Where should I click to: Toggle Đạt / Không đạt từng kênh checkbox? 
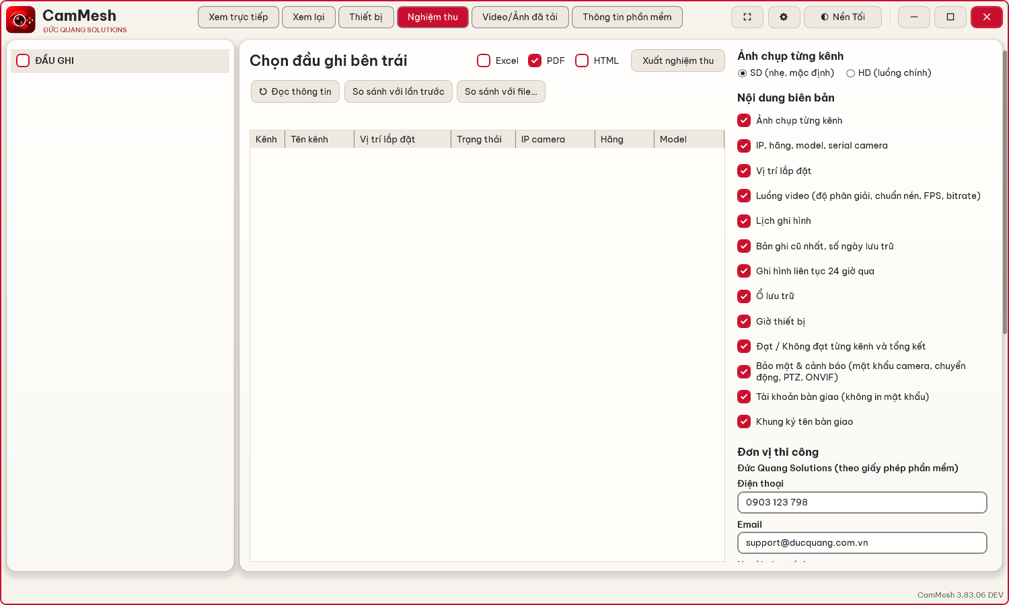[x=744, y=346]
